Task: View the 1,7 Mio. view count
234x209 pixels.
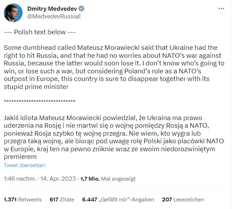Action: pyautogui.click(x=90, y=179)
